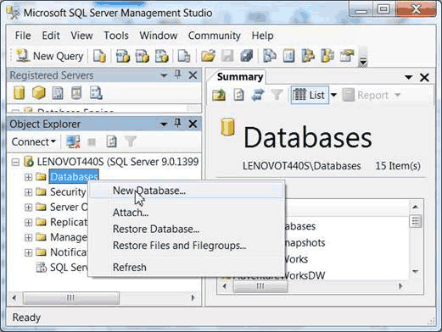Image resolution: width=442 pixels, height=332 pixels.
Task: Click the Refresh icon in Summary toolbar
Action: (x=238, y=95)
